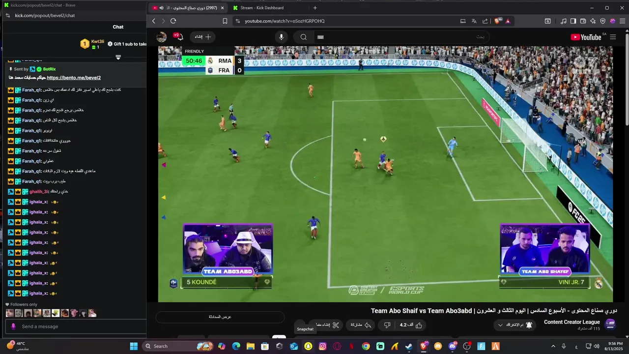This screenshot has width=629, height=354.
Task: Open Discord from the taskbar
Action: pyautogui.click(x=452, y=346)
